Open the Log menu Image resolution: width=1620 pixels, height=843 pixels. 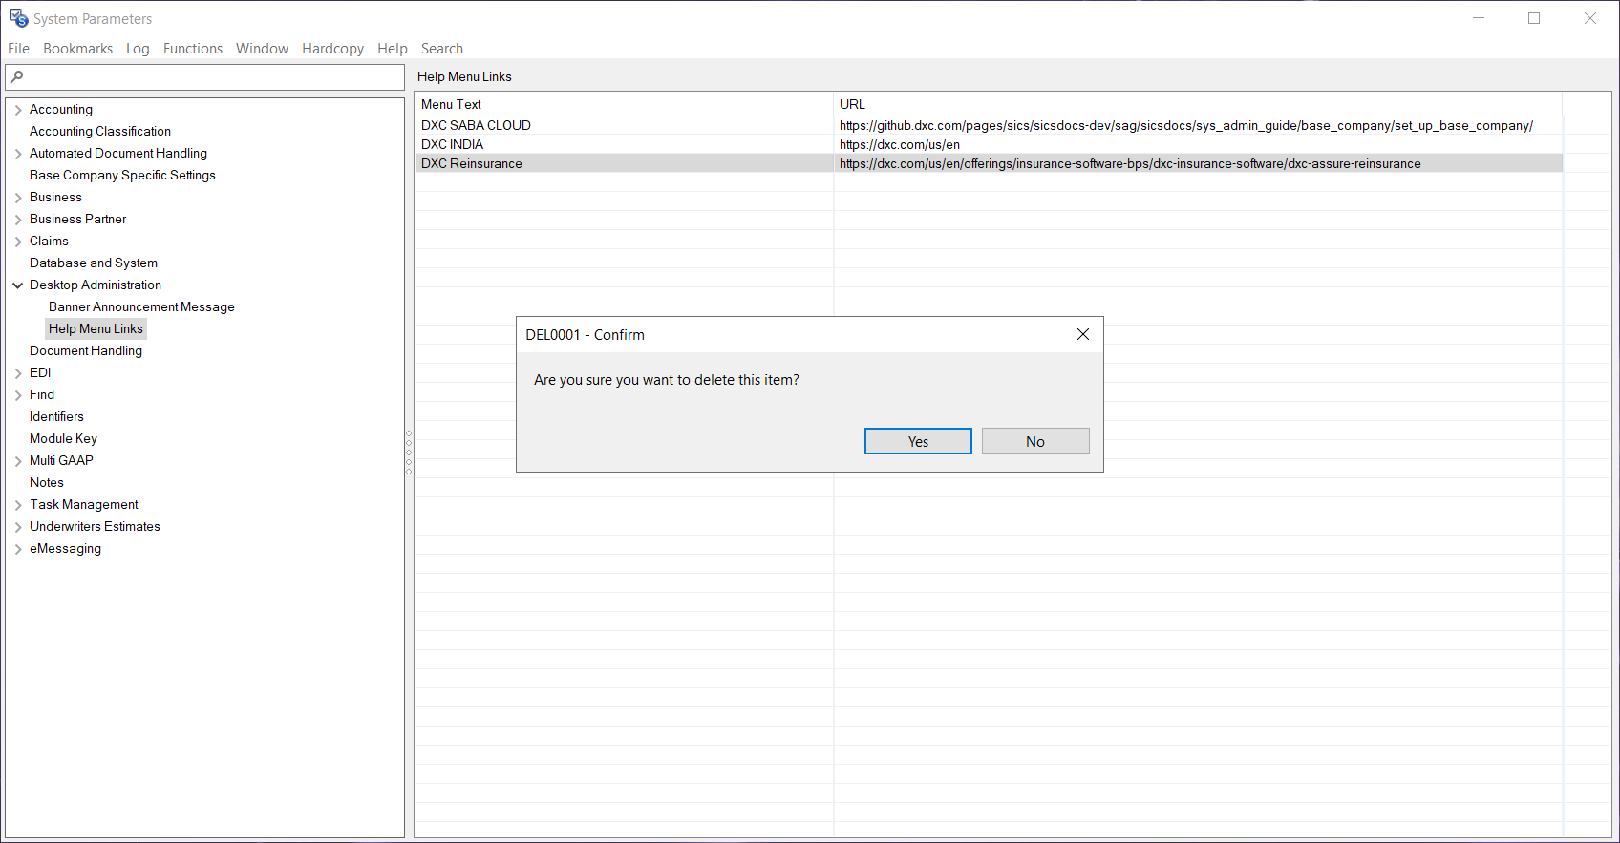[138, 49]
